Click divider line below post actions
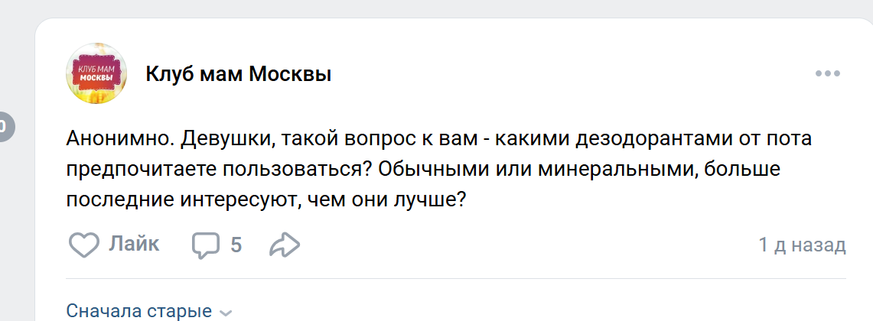The image size is (873, 321). pyautogui.click(x=456, y=279)
